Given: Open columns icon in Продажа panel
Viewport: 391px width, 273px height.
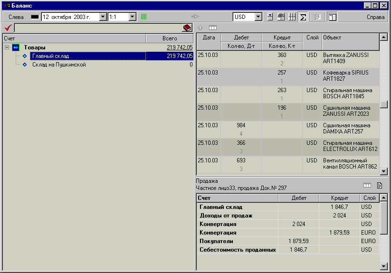Looking at the screenshot, I should [367, 185].
